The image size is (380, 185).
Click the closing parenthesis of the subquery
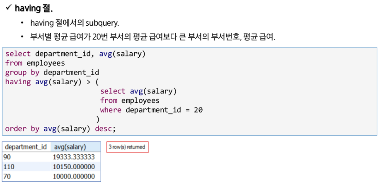coord(98,119)
